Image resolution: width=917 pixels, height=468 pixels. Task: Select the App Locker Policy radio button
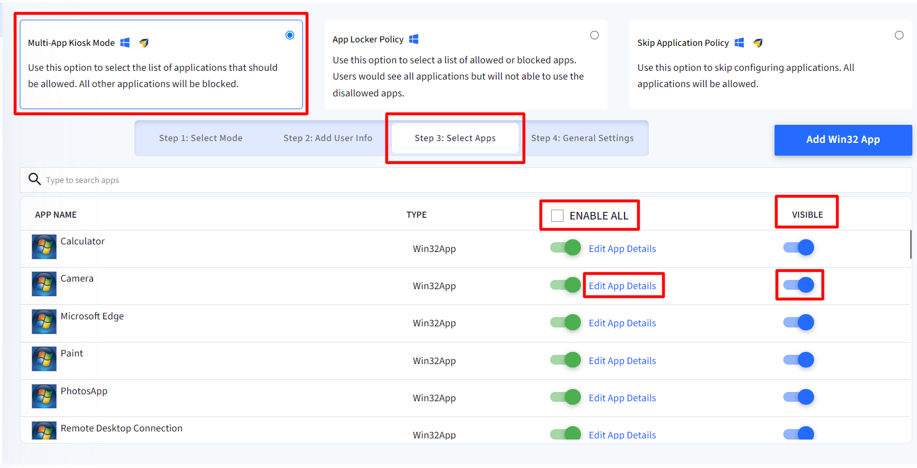click(594, 35)
